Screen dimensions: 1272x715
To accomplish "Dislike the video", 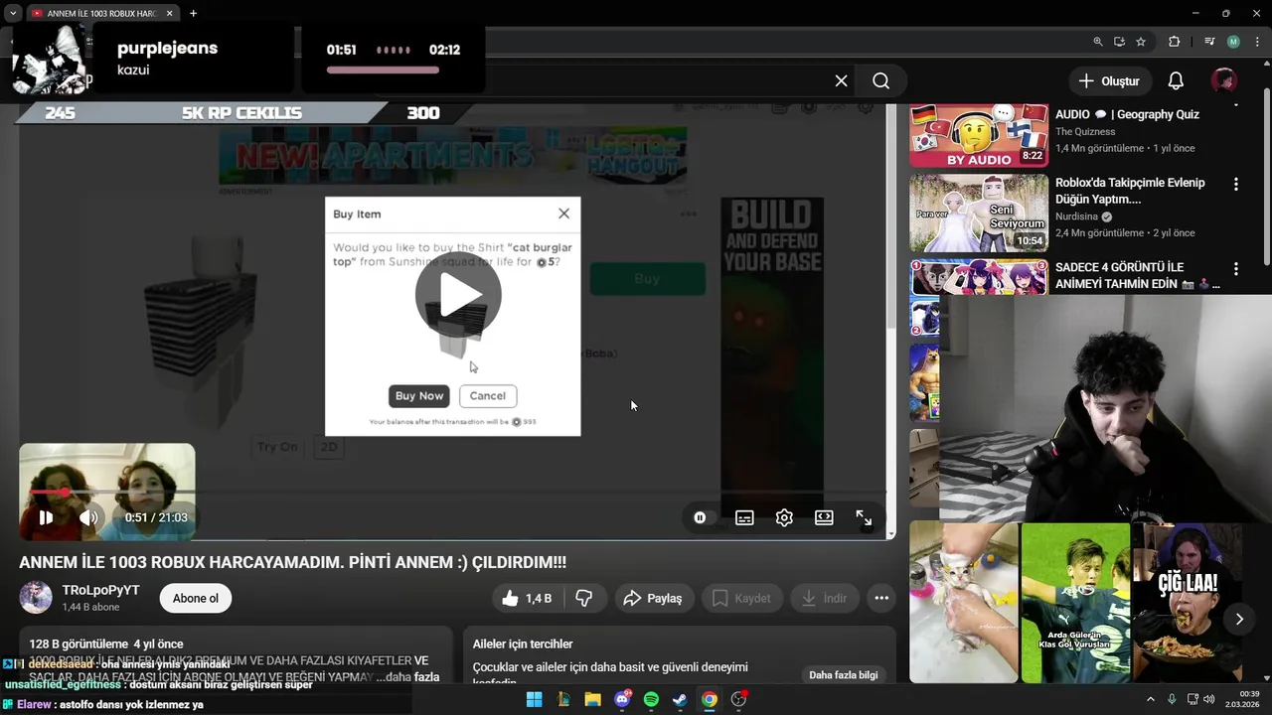I will click(584, 598).
